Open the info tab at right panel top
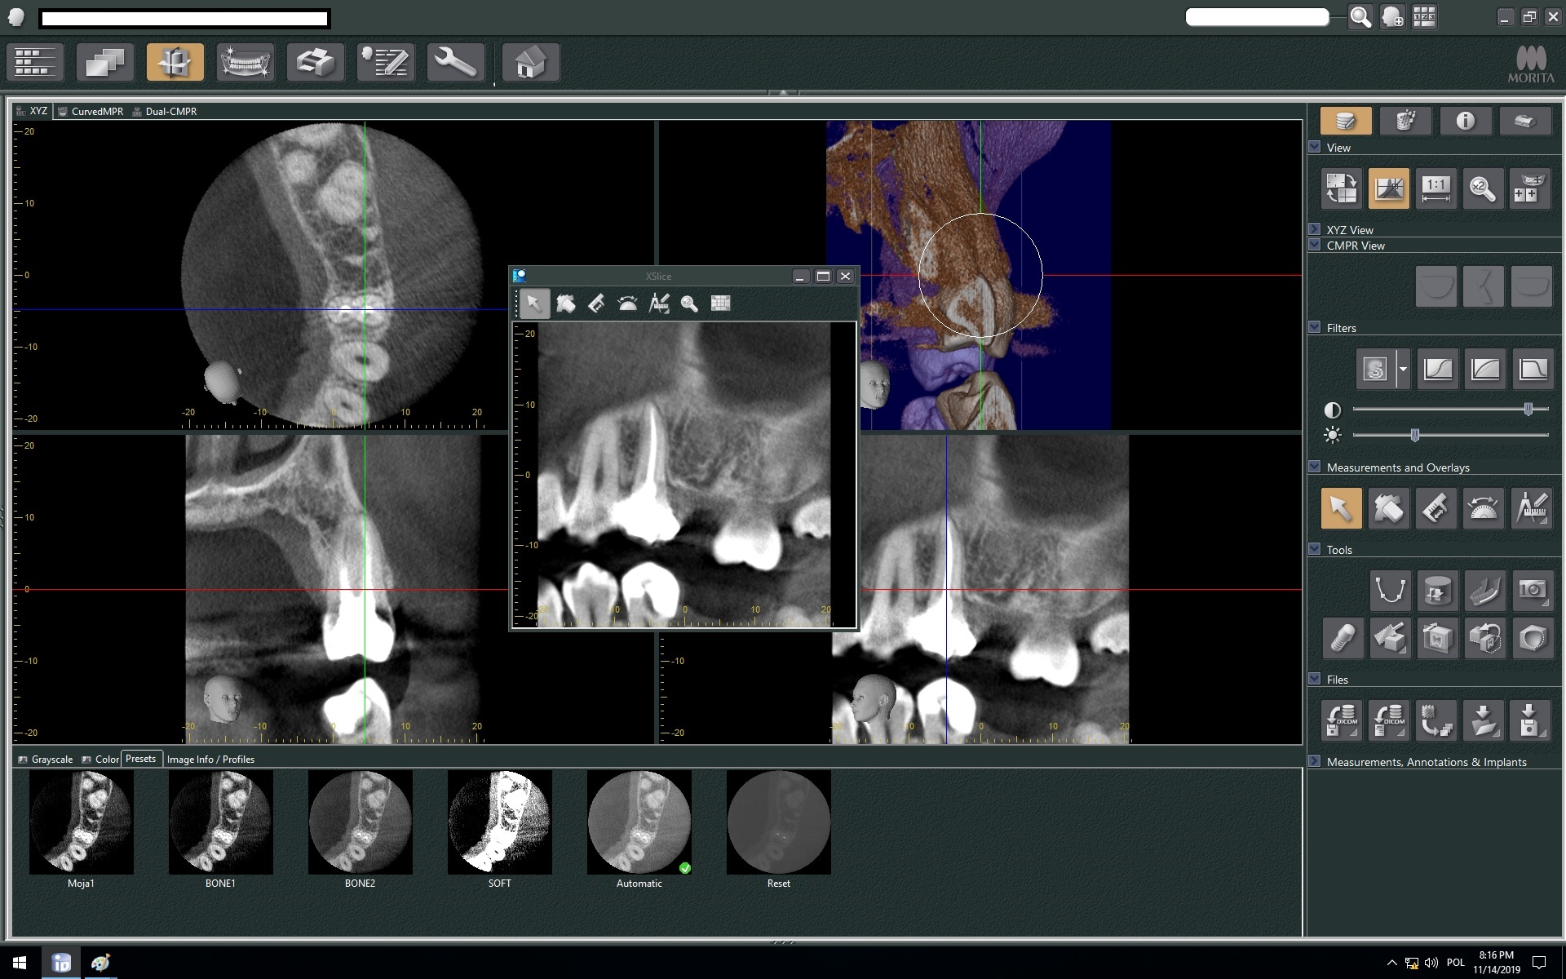This screenshot has width=1566, height=979. (x=1465, y=121)
